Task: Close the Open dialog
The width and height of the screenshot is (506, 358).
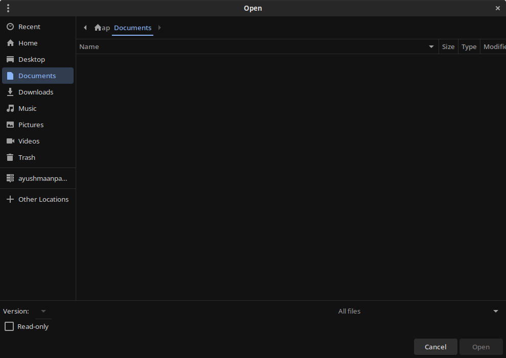Action: [498, 8]
